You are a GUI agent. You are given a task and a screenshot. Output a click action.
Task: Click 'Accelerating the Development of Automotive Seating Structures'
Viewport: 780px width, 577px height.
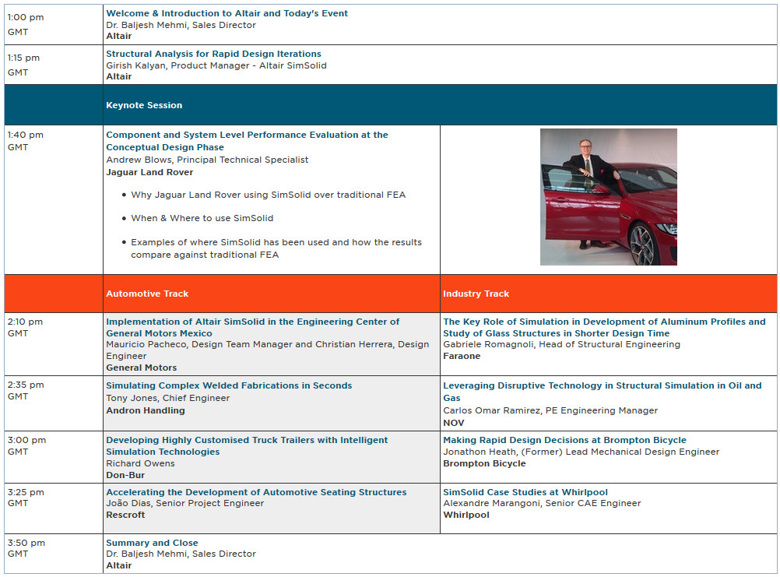(x=256, y=492)
